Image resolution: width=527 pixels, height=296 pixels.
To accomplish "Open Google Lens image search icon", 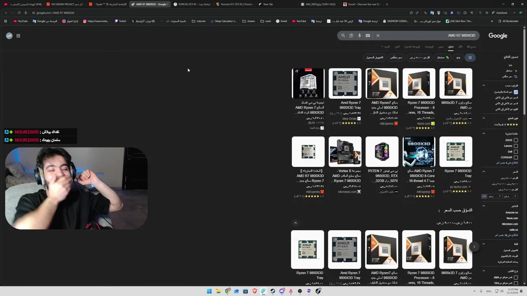I will point(351,35).
